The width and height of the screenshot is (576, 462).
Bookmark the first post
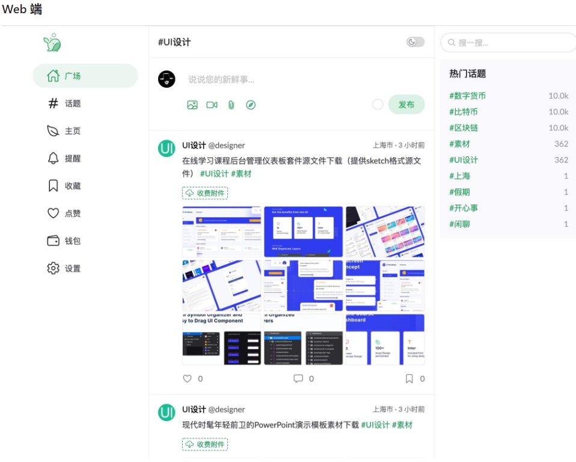pyautogui.click(x=409, y=379)
